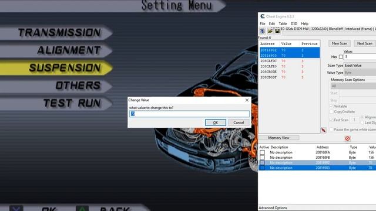This screenshot has height=211, width=376.
Task: Click the Next Scan button
Action: click(365, 43)
